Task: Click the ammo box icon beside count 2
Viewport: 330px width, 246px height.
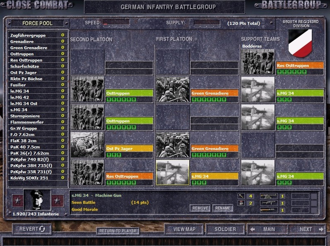Action: (x=241, y=203)
